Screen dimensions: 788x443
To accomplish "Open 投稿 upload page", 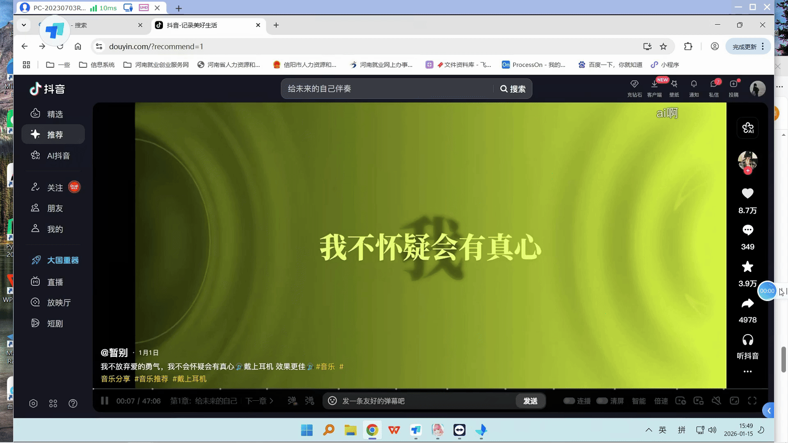I will (734, 87).
